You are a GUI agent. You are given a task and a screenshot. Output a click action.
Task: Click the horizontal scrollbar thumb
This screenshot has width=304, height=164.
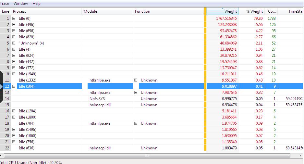(x=147, y=156)
